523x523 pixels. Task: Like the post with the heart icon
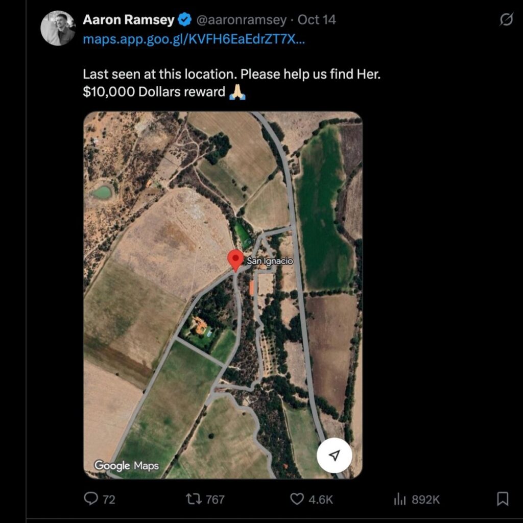[297, 498]
